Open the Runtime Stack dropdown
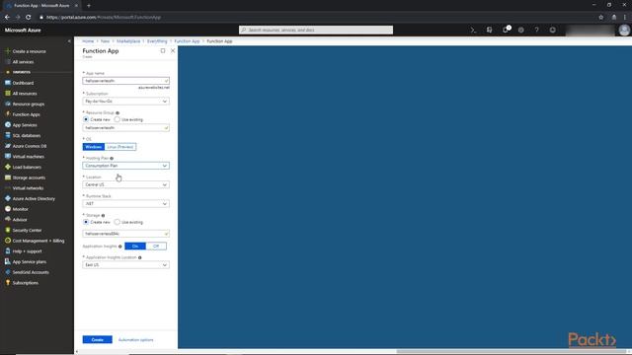 click(x=125, y=204)
